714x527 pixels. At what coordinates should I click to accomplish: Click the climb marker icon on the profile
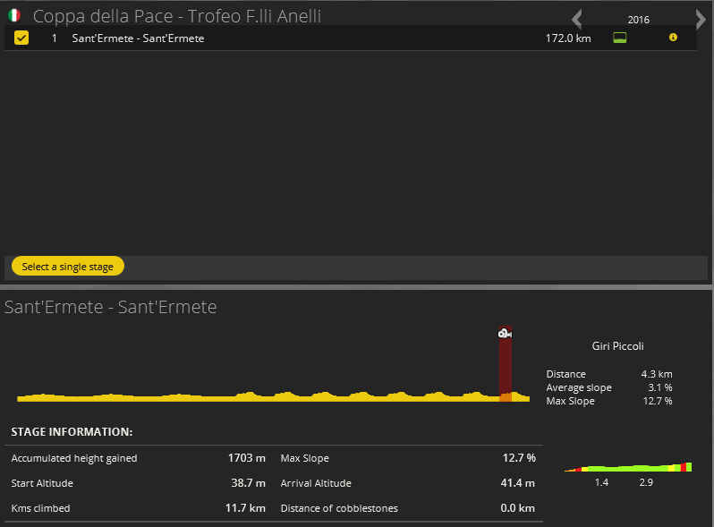pos(505,334)
